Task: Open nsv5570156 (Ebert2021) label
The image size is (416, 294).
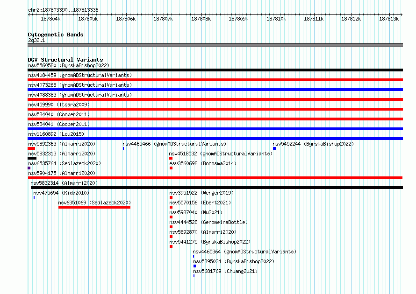Action: pyautogui.click(x=200, y=203)
